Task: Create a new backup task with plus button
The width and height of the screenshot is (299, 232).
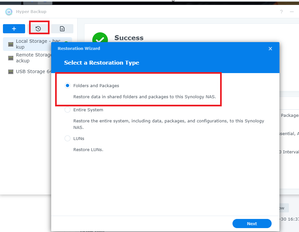Action: pos(14,28)
